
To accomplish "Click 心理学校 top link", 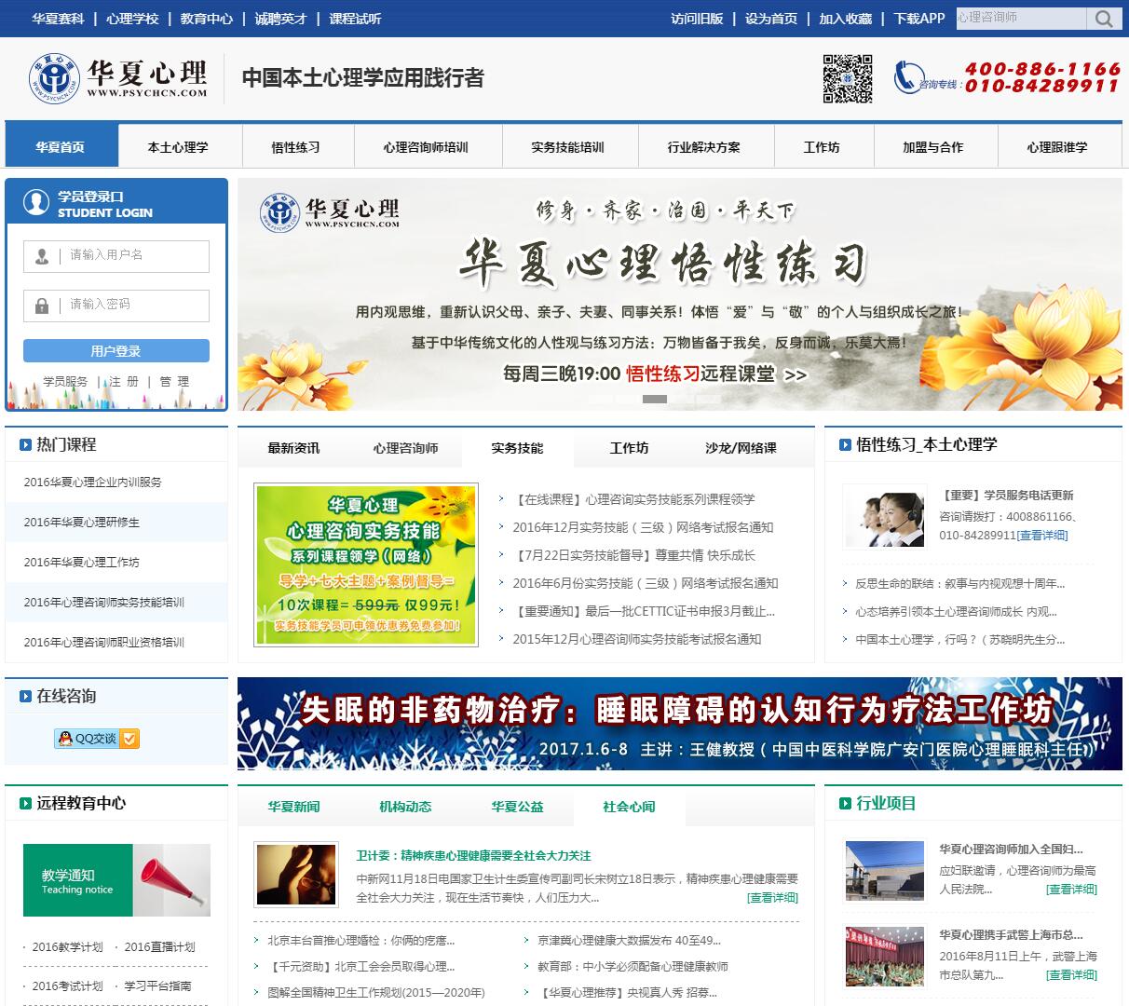I will [132, 19].
